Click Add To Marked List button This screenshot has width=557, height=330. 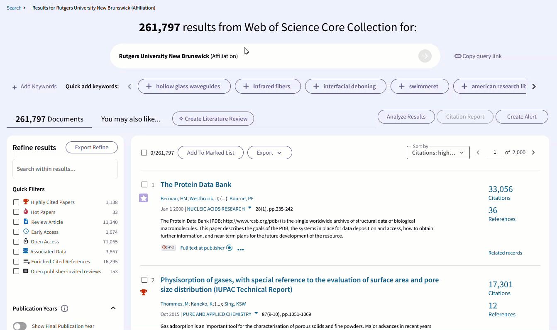click(x=210, y=153)
